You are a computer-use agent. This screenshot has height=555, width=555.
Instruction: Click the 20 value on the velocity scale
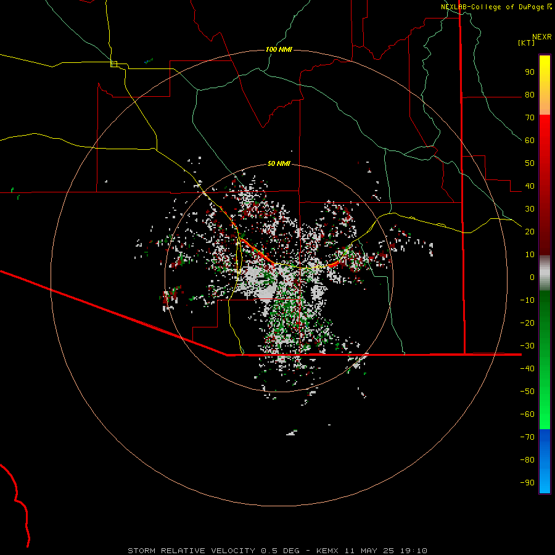point(530,231)
